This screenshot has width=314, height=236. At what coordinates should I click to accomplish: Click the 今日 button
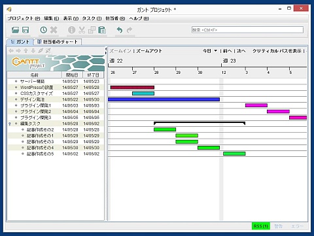coord(207,51)
